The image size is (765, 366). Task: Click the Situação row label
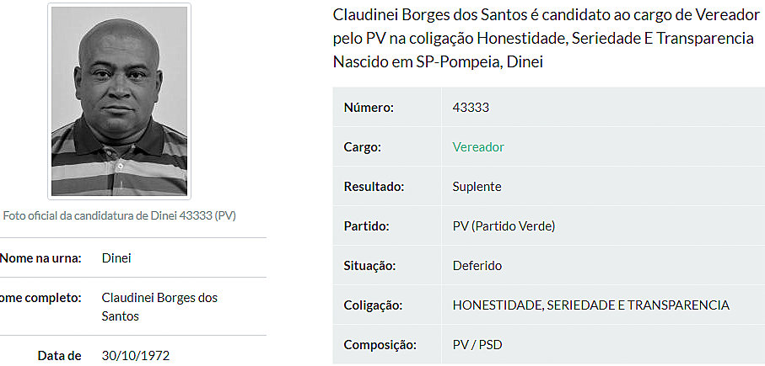pyautogui.click(x=369, y=266)
